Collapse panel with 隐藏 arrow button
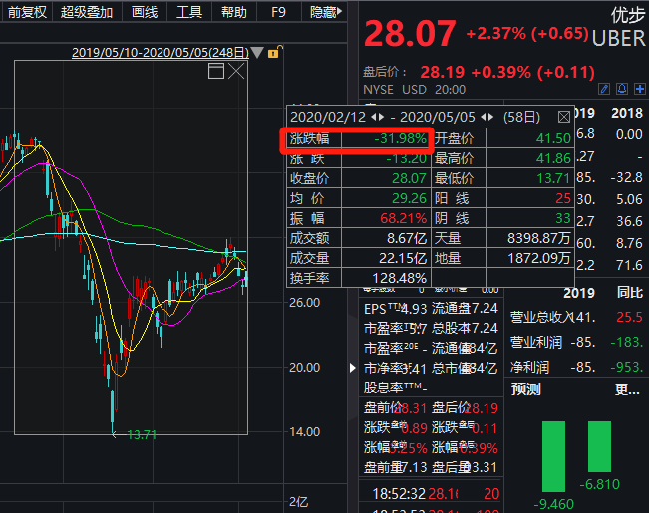 pyautogui.click(x=325, y=12)
